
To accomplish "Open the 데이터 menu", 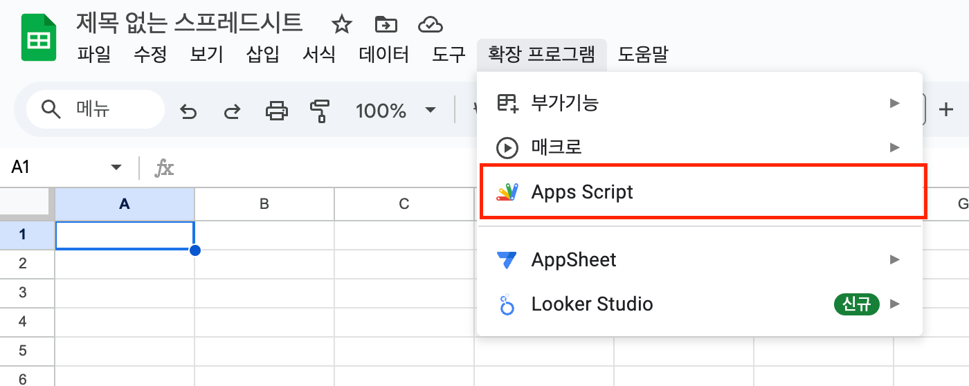I will (383, 55).
